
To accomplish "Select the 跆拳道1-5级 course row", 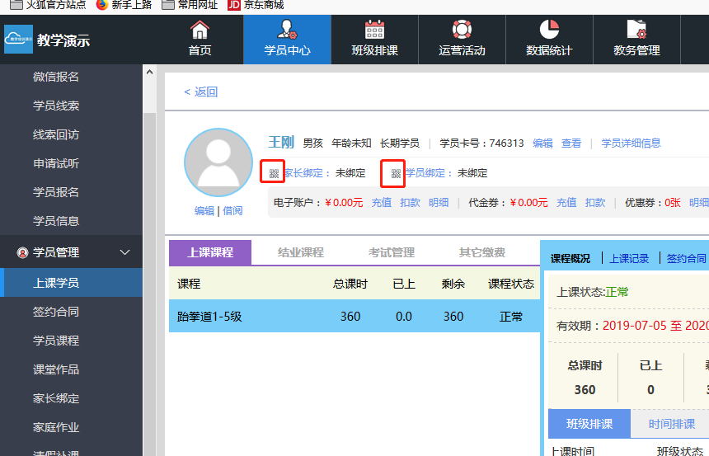I will coord(354,316).
